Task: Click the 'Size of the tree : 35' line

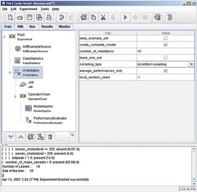Action: point(18,171)
